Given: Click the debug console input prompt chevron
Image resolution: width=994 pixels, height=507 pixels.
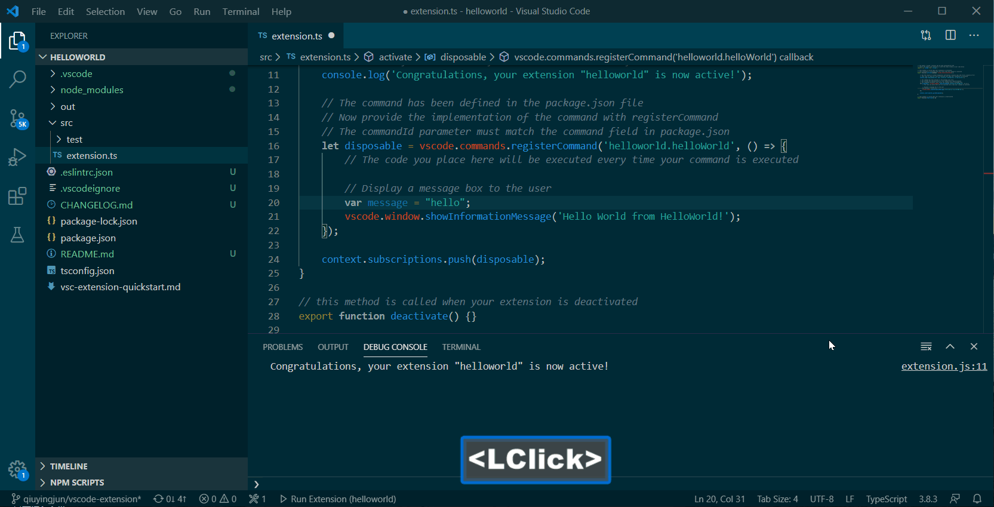Looking at the screenshot, I should point(257,484).
